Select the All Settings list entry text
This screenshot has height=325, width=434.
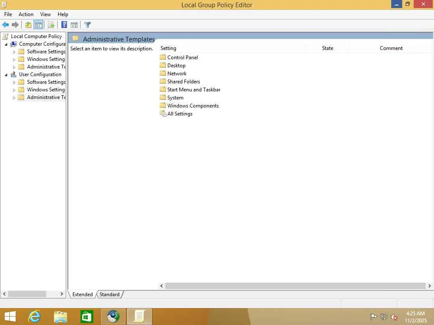click(180, 113)
